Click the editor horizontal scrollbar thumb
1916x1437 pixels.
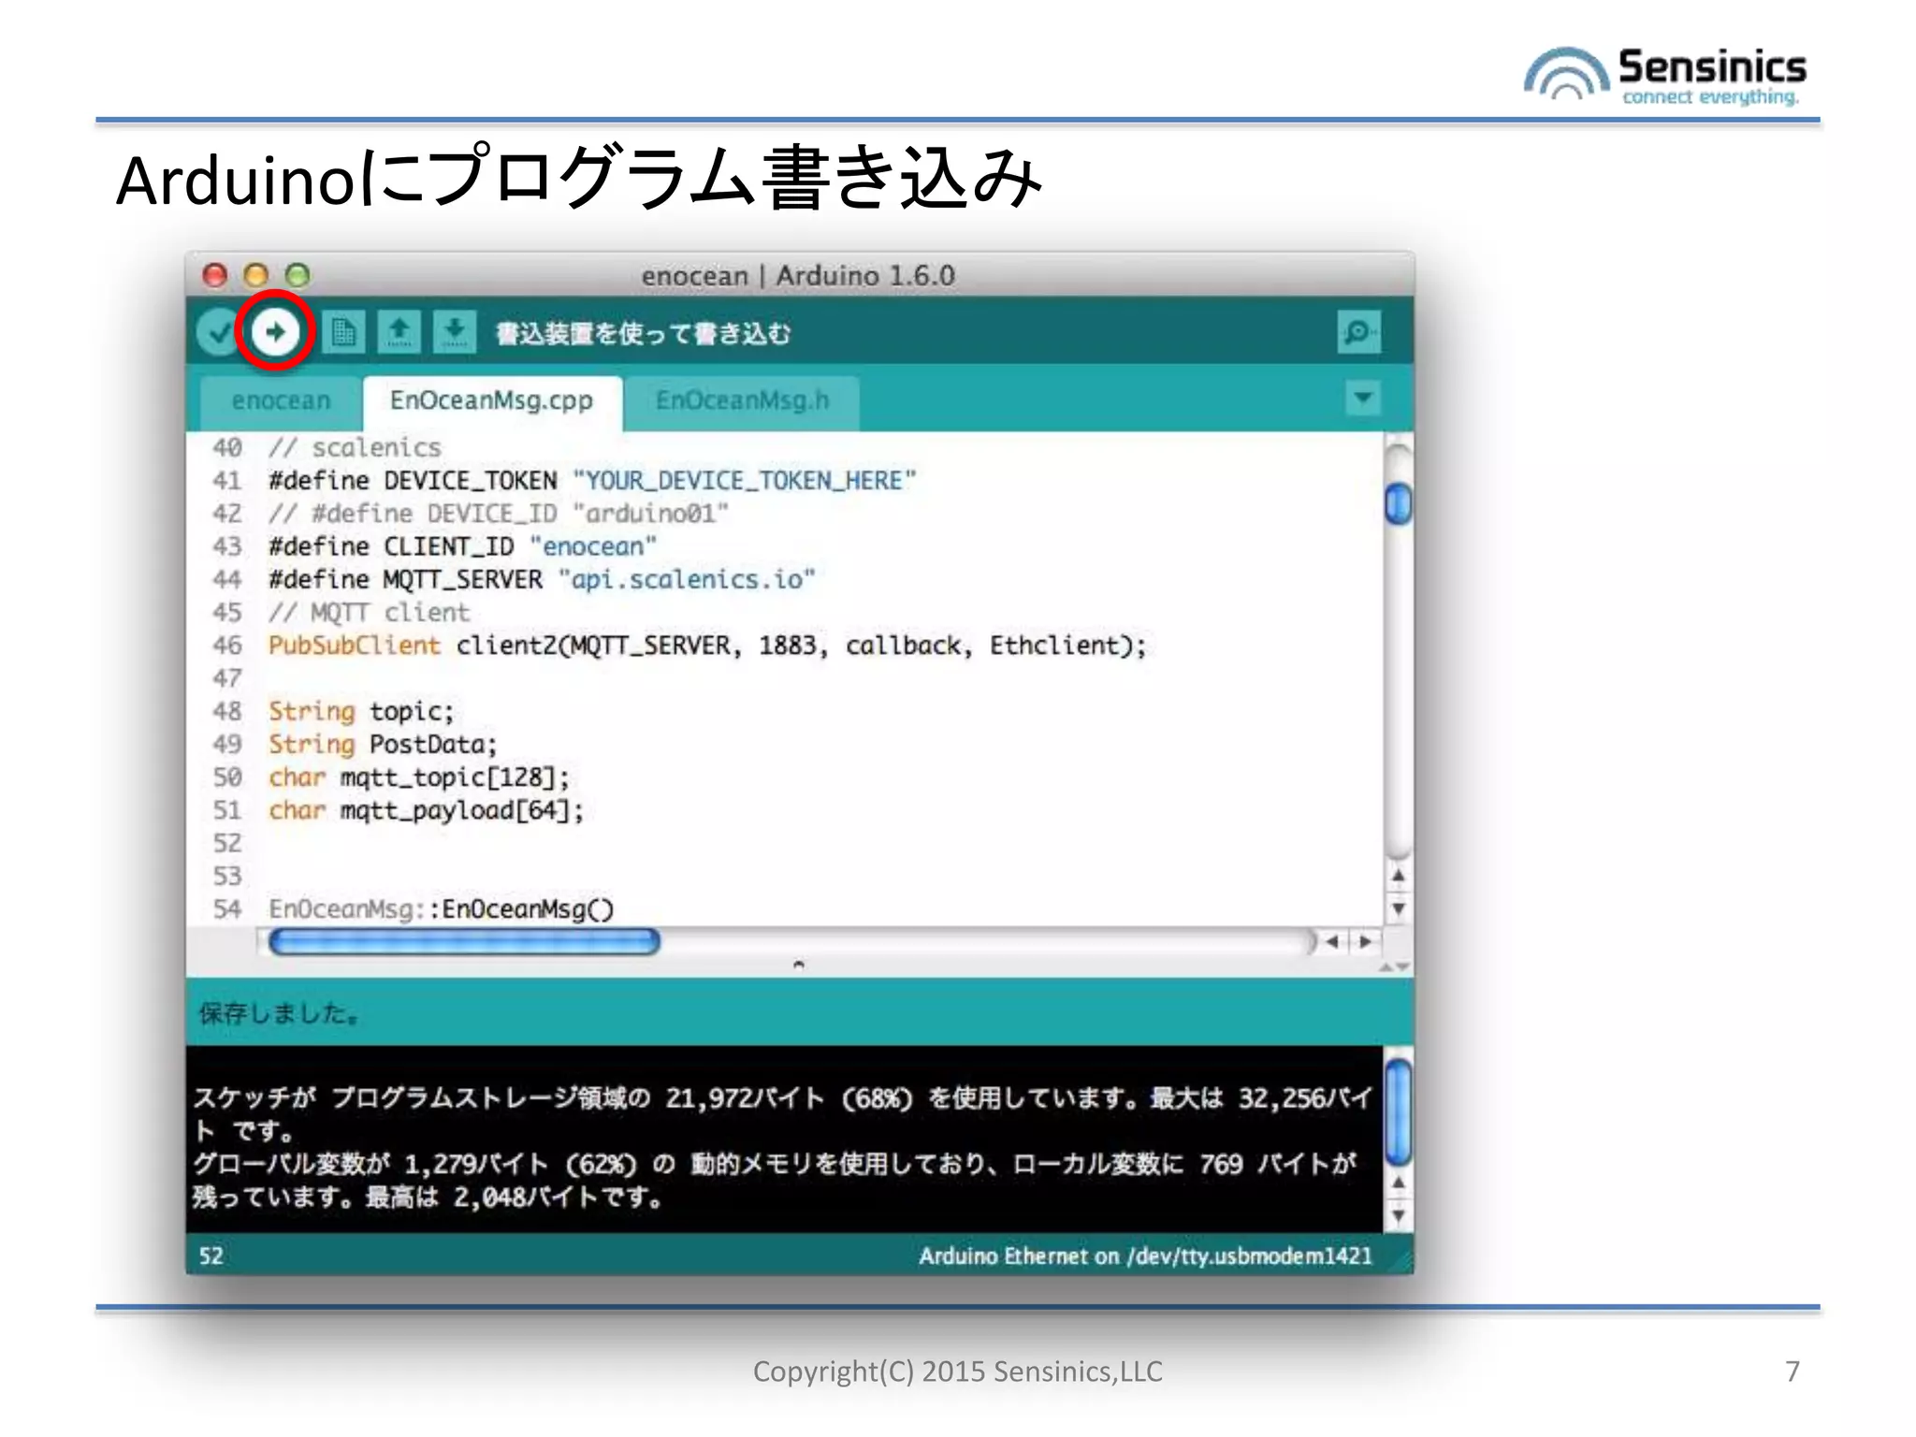tap(464, 941)
